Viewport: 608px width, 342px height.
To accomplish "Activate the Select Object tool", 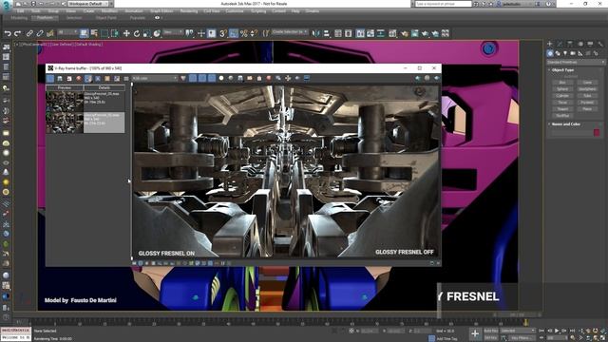I will point(85,34).
